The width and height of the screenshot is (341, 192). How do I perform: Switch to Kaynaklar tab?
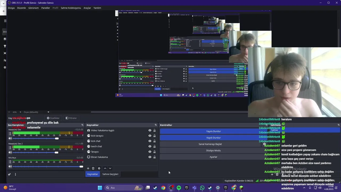(93, 174)
